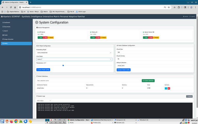This screenshot has height=124, width=198.
Task: View the simpaf_docs collection with the blue icon
Action: (166, 88)
